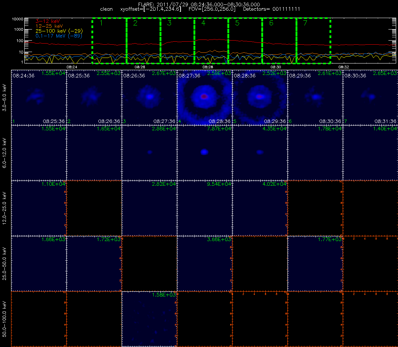Click the 08:26 time axis tick label

140,67
